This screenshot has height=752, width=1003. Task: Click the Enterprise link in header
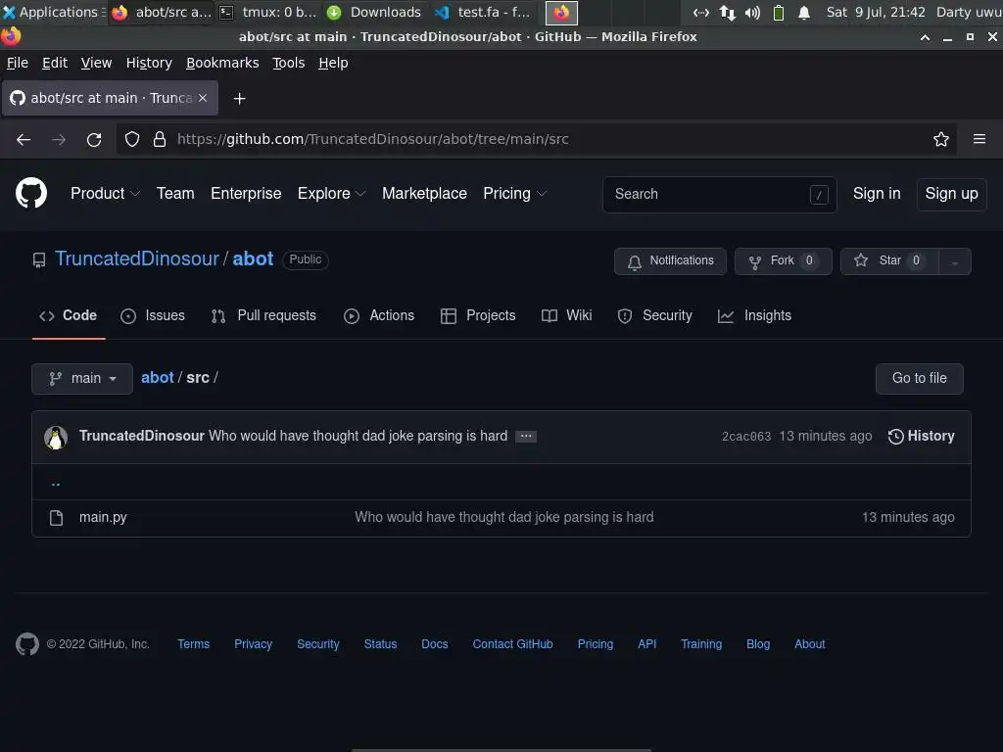(x=246, y=193)
